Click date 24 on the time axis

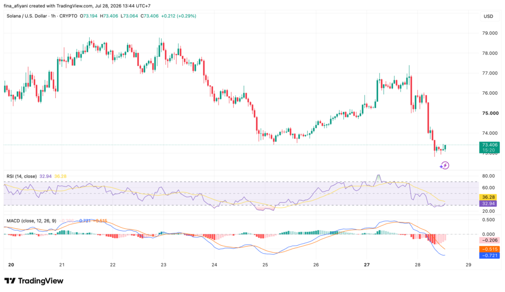[214, 265]
